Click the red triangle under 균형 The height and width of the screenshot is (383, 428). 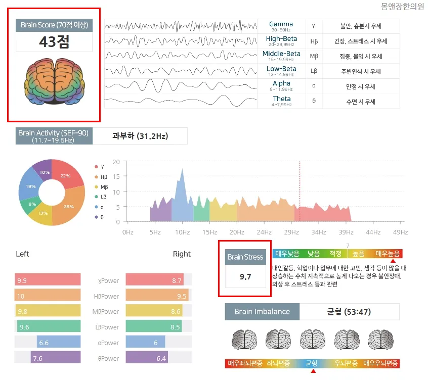(x=313, y=371)
